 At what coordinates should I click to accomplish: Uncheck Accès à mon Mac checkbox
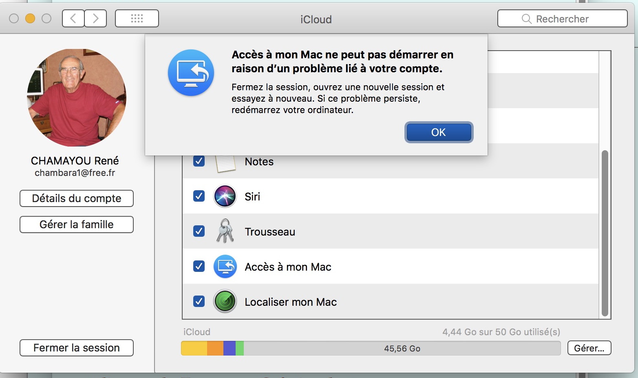[199, 266]
